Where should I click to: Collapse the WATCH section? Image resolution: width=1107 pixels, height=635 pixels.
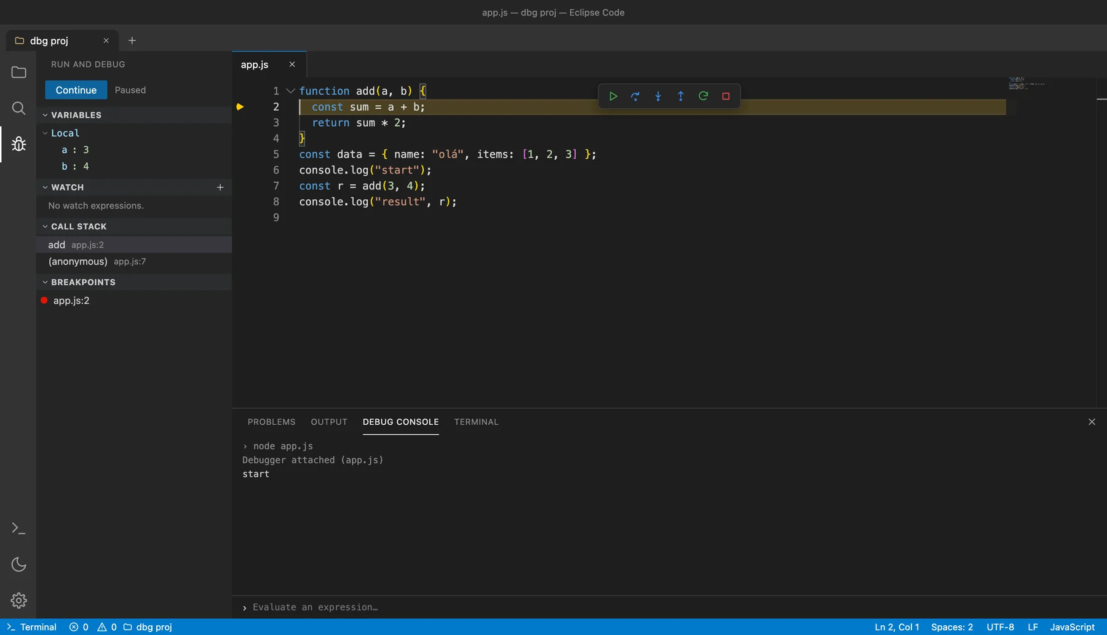[45, 187]
